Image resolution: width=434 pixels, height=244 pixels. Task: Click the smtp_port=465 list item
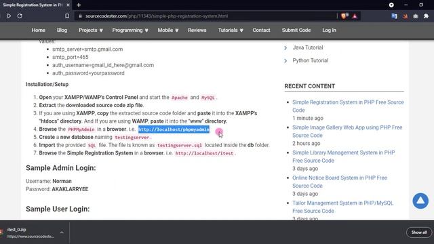coord(71,57)
